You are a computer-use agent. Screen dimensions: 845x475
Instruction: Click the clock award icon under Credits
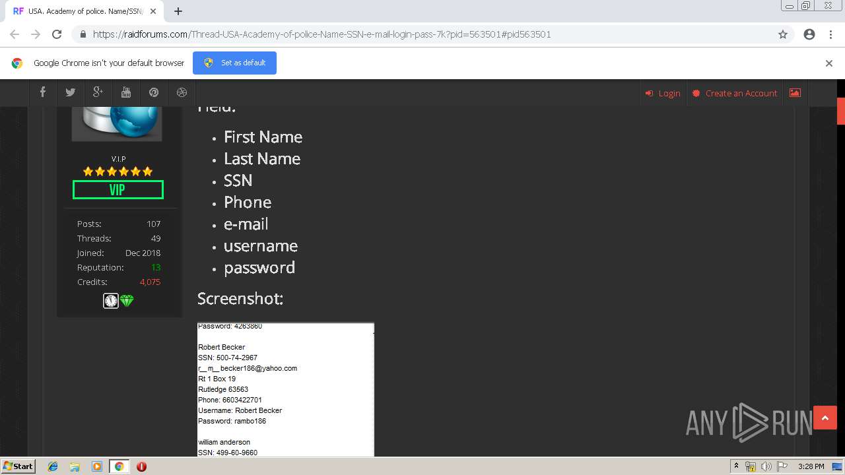coord(111,301)
